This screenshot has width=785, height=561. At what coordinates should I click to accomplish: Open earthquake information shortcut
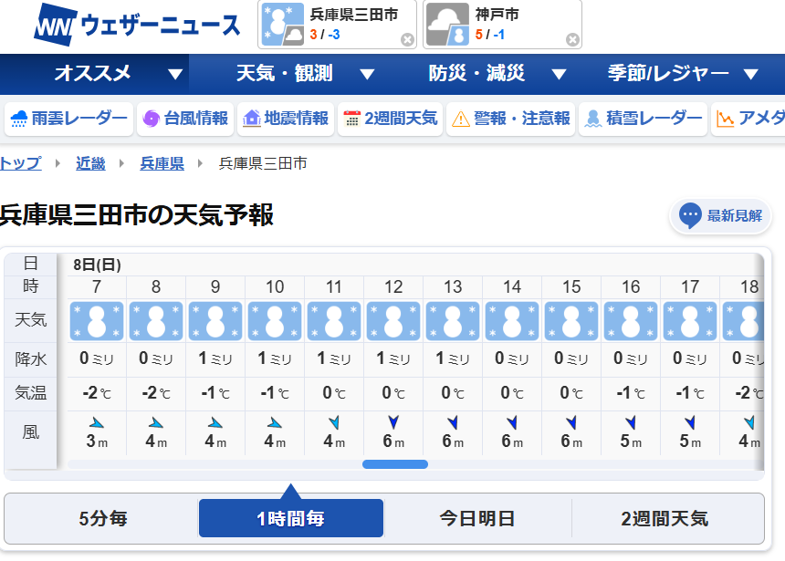[285, 119]
